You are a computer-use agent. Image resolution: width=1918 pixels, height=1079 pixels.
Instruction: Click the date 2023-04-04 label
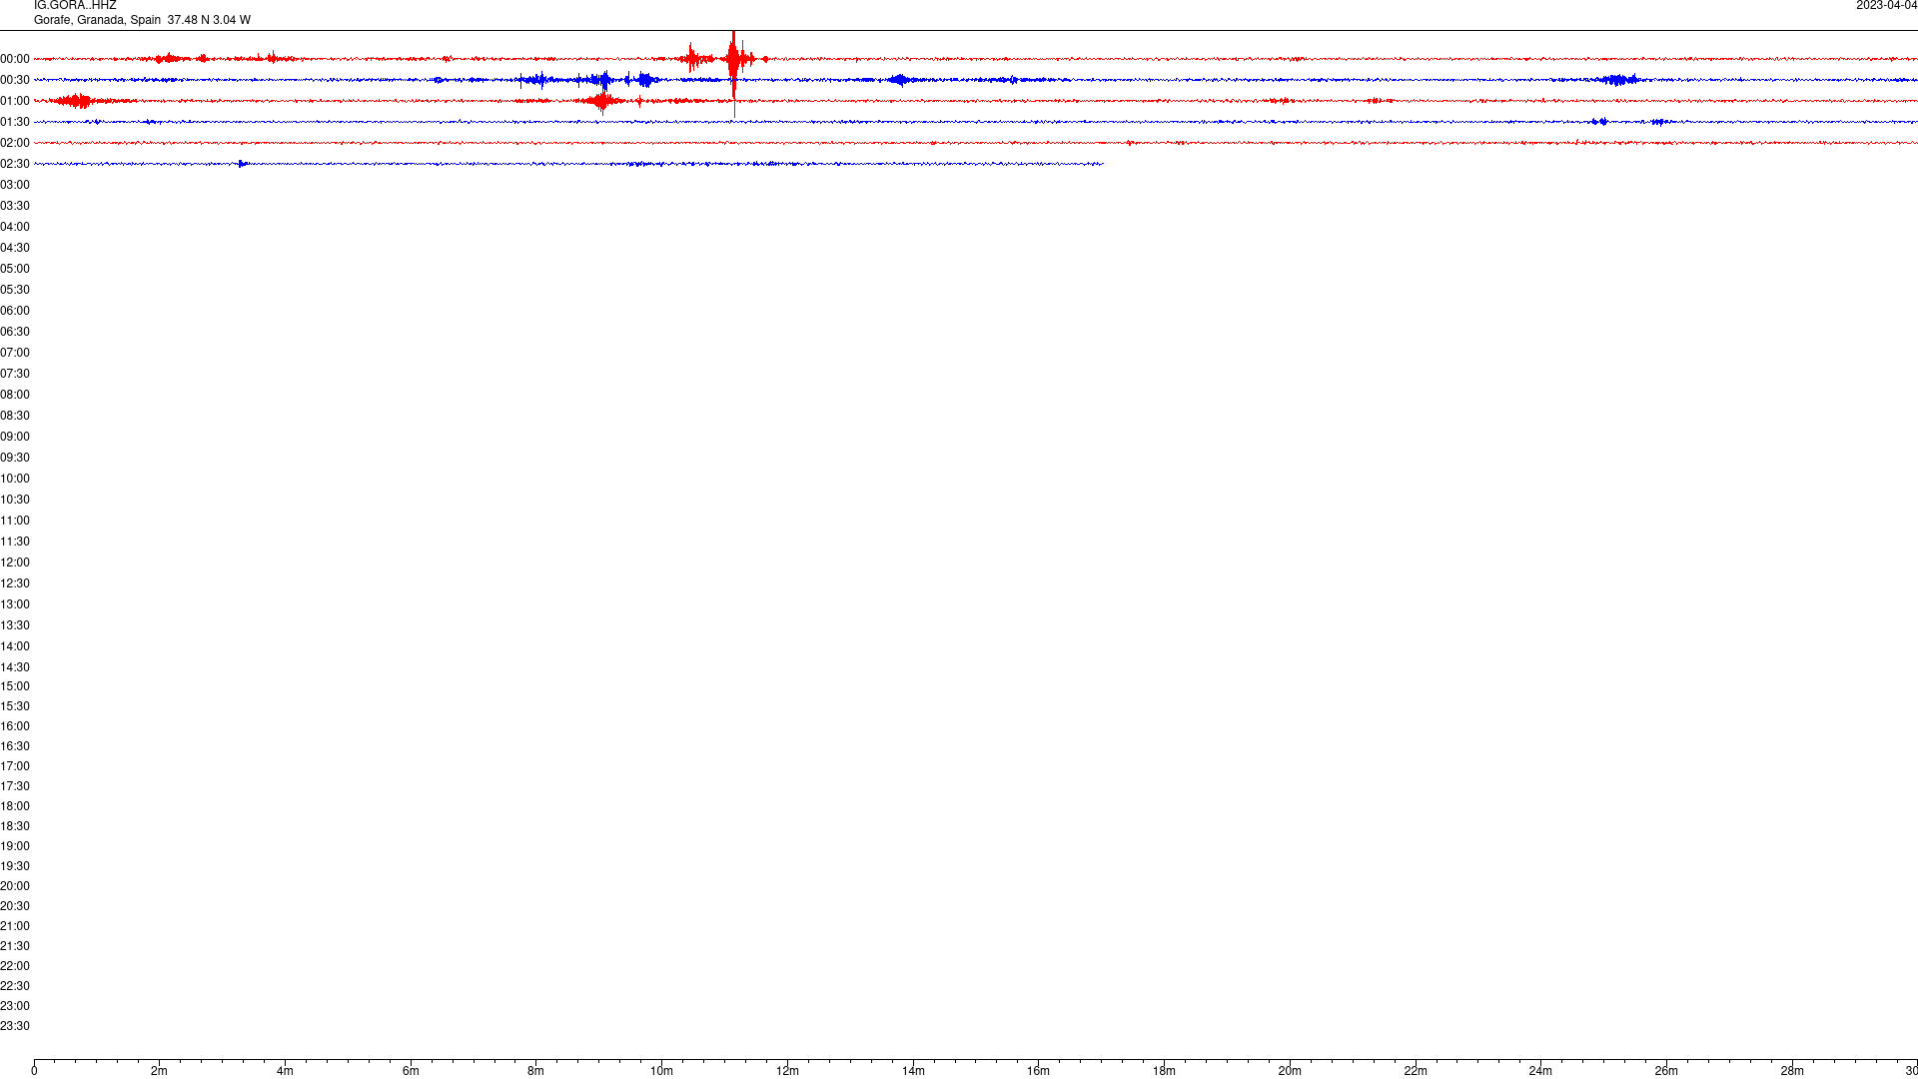pyautogui.click(x=1887, y=6)
